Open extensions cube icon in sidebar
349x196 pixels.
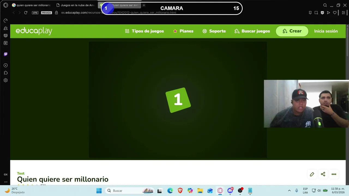click(x=5, y=73)
